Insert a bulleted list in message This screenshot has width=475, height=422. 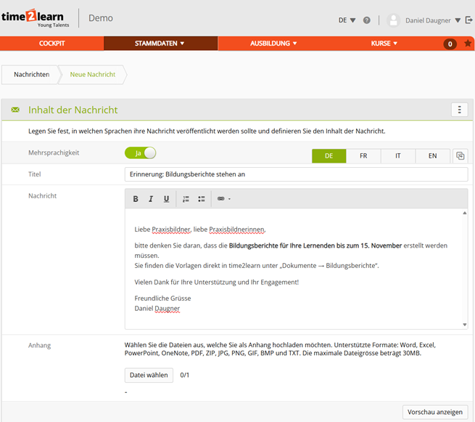click(x=201, y=199)
